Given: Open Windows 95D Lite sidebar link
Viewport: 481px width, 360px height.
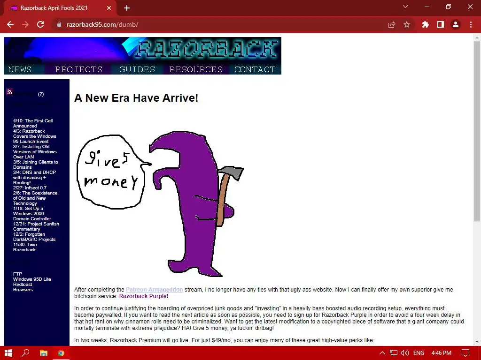Looking at the screenshot, I should click(32, 279).
